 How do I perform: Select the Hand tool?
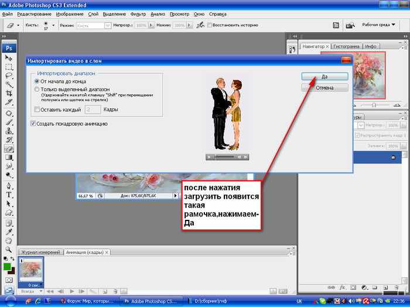tap(9, 241)
